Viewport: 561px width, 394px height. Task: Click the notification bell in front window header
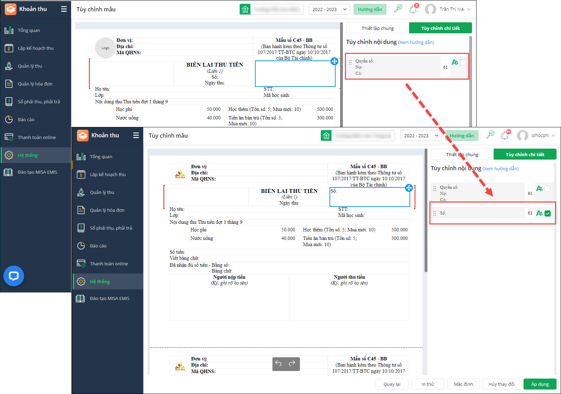(505, 135)
